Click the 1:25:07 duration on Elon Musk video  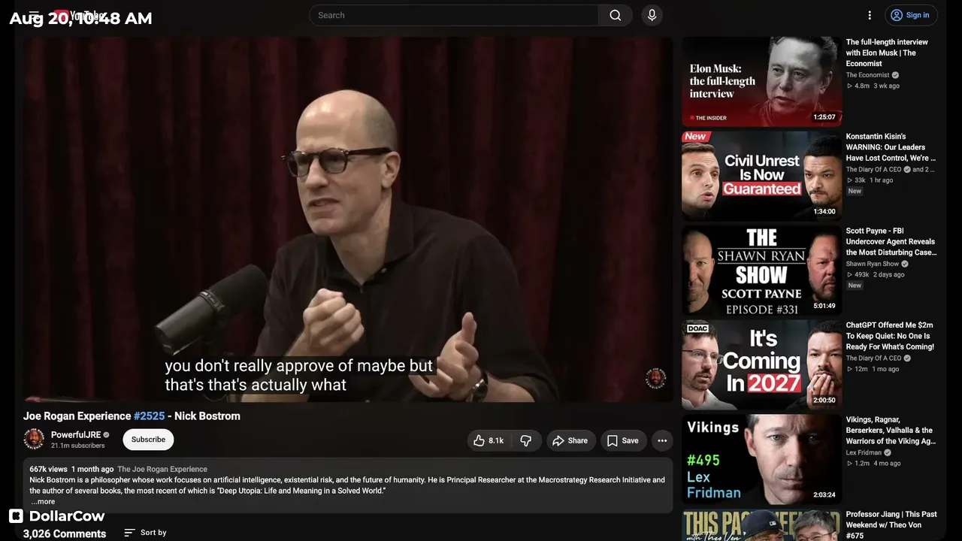coord(824,117)
